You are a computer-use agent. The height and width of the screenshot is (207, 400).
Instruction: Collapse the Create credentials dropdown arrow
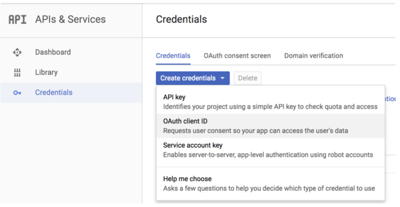(222, 79)
